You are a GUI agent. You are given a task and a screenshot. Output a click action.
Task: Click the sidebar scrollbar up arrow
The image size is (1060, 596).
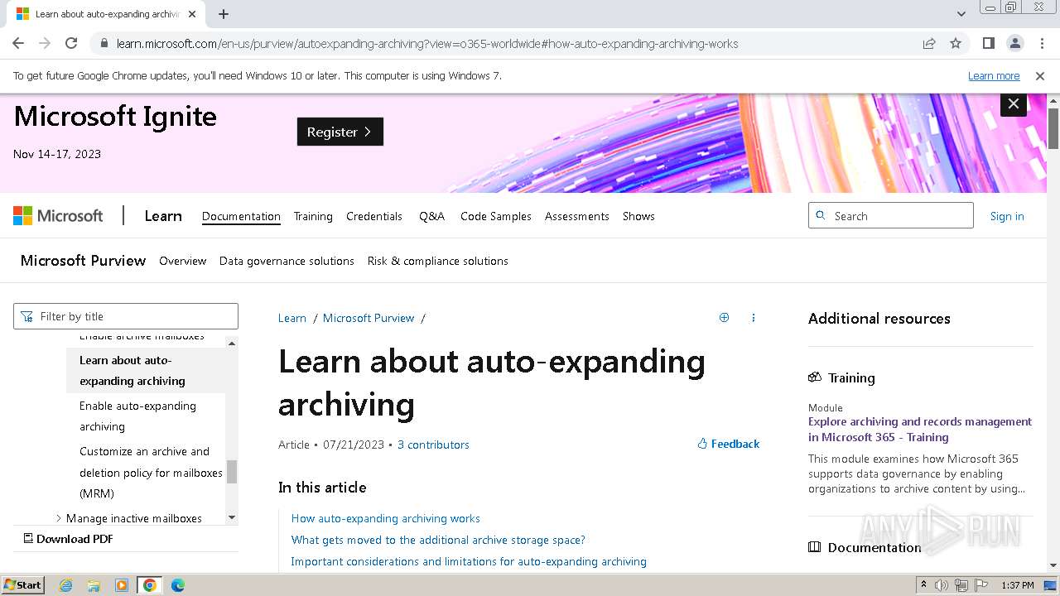[232, 343]
